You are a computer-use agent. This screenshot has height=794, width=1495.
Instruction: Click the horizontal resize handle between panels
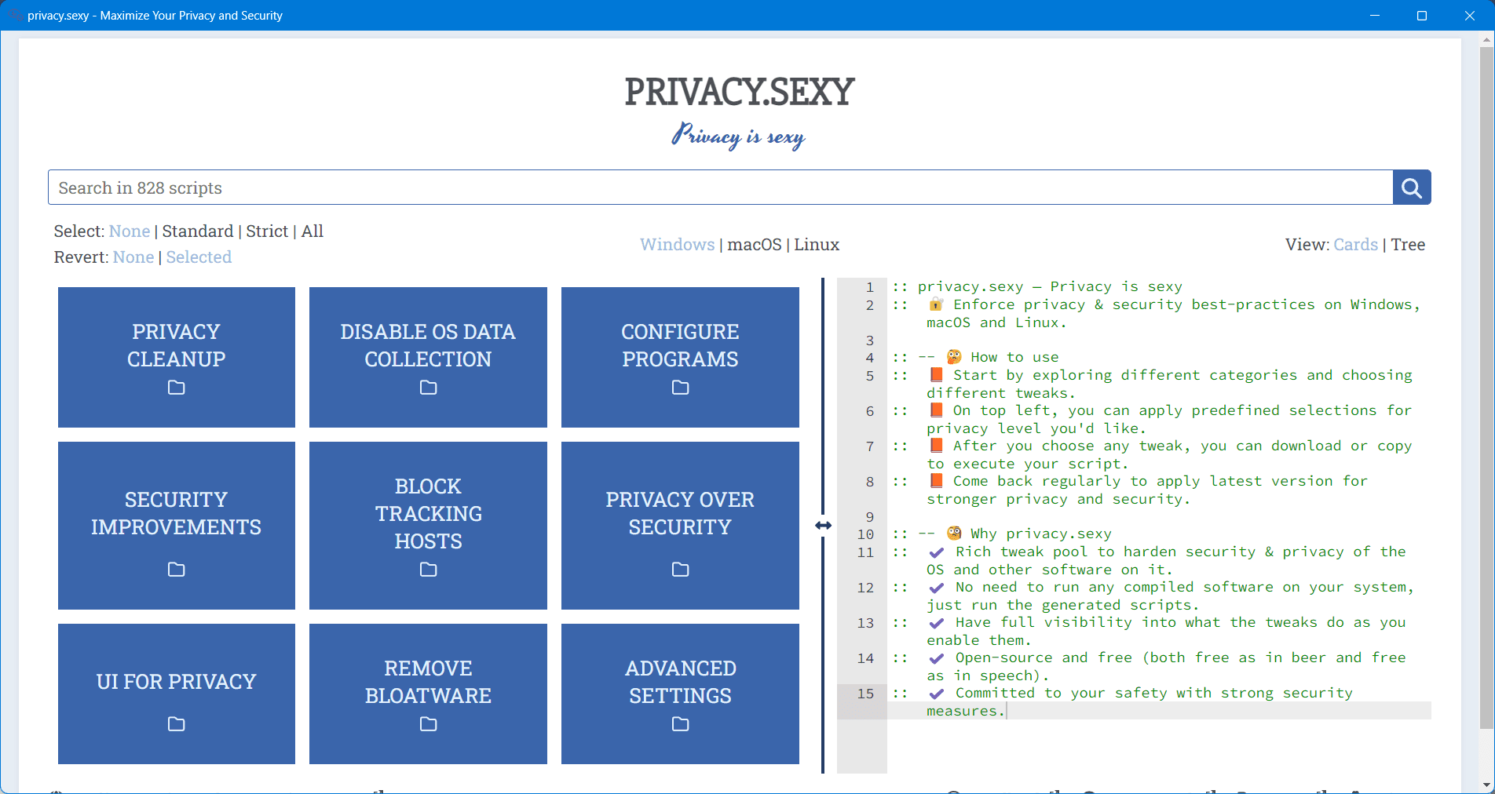(823, 526)
